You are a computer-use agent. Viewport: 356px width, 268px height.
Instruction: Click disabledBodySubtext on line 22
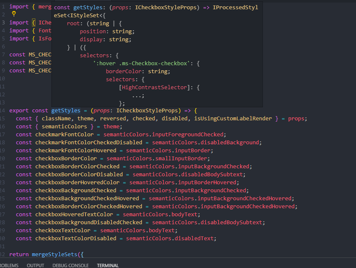coord(212,174)
